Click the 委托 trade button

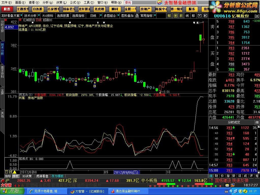tap(128, 3)
